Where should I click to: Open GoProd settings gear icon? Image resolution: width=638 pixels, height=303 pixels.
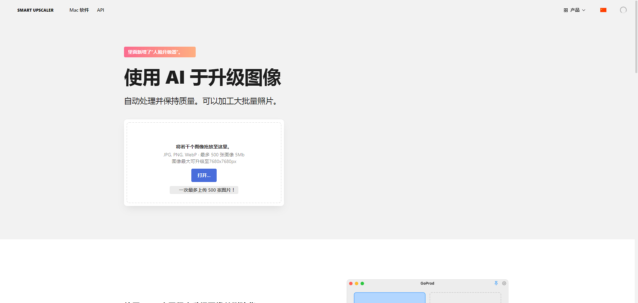tap(504, 283)
